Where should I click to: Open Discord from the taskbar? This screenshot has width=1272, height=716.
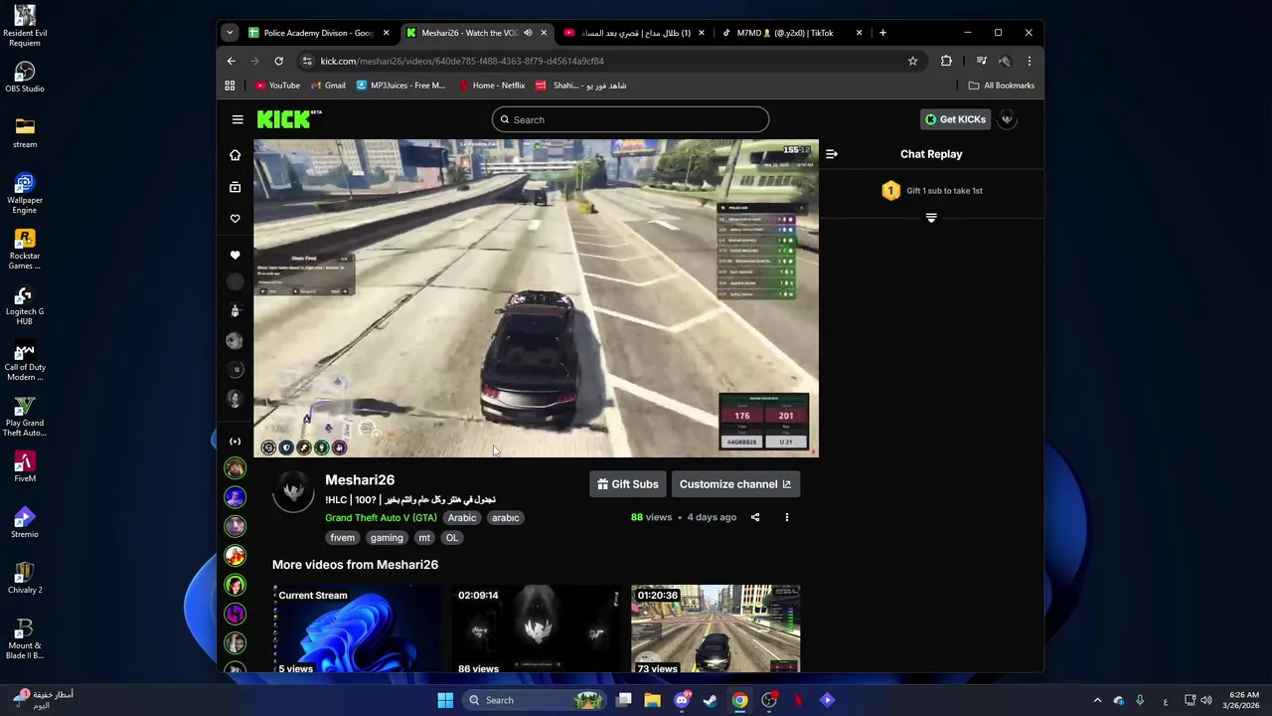(x=682, y=700)
